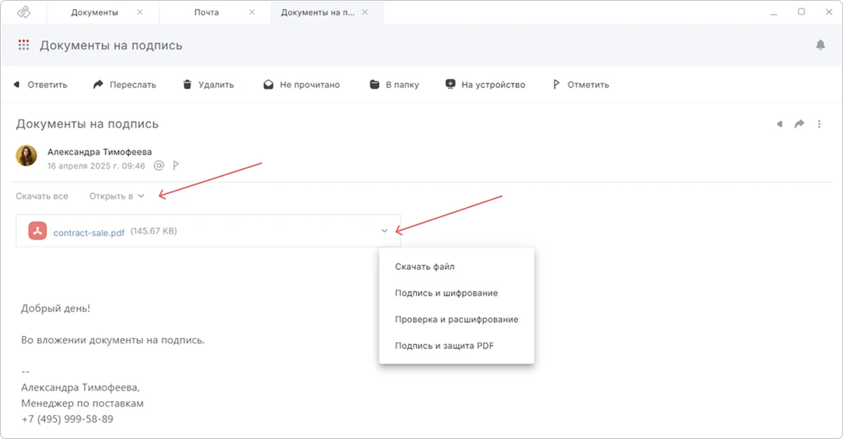Click the @ icon beside the date
Image resolution: width=843 pixels, height=439 pixels.
click(x=159, y=166)
